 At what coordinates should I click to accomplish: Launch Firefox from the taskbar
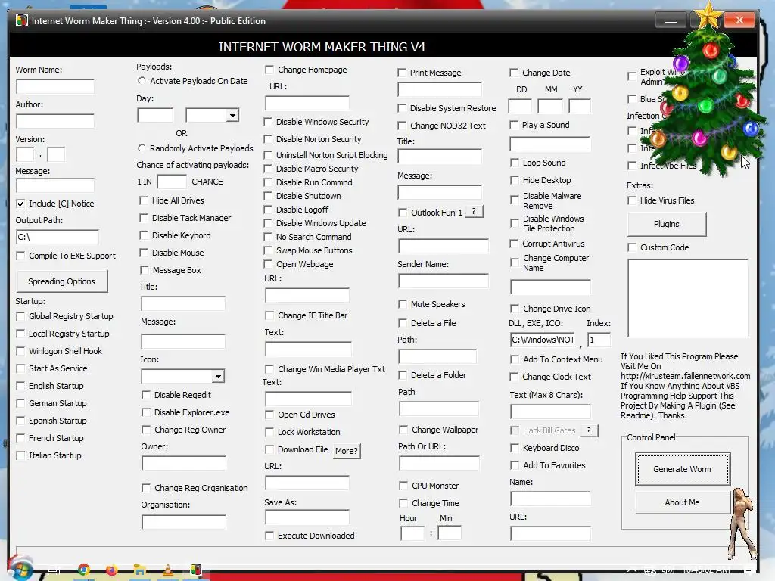pyautogui.click(x=112, y=570)
